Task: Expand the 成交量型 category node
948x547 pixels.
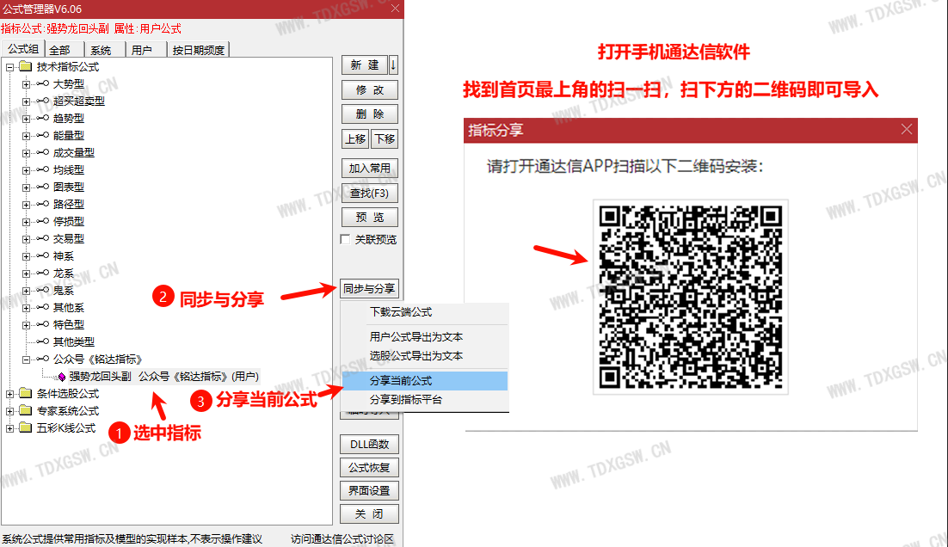Action: pos(26,153)
